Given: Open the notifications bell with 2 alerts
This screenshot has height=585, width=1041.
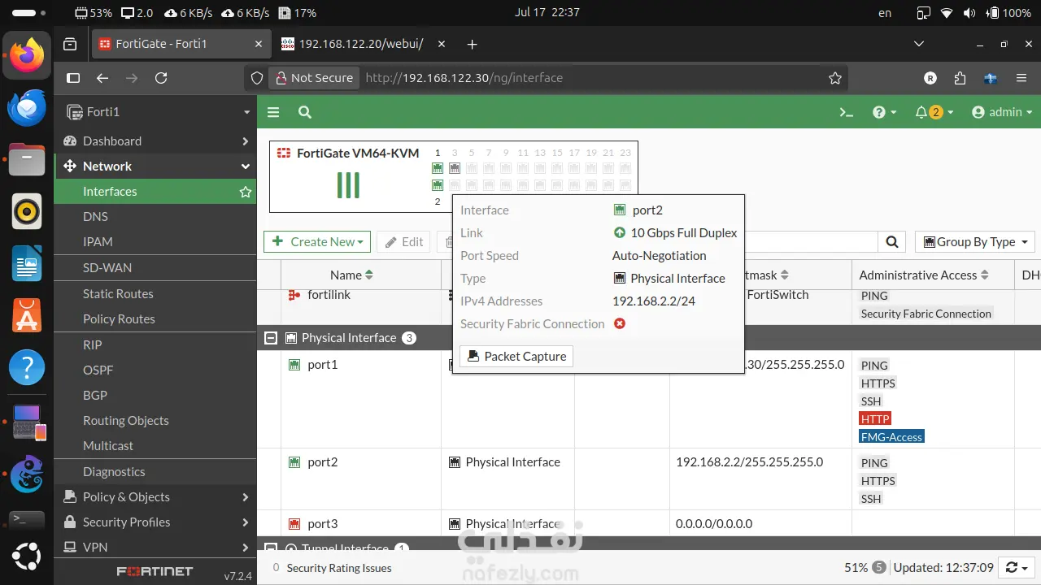Looking at the screenshot, I should coord(934,112).
